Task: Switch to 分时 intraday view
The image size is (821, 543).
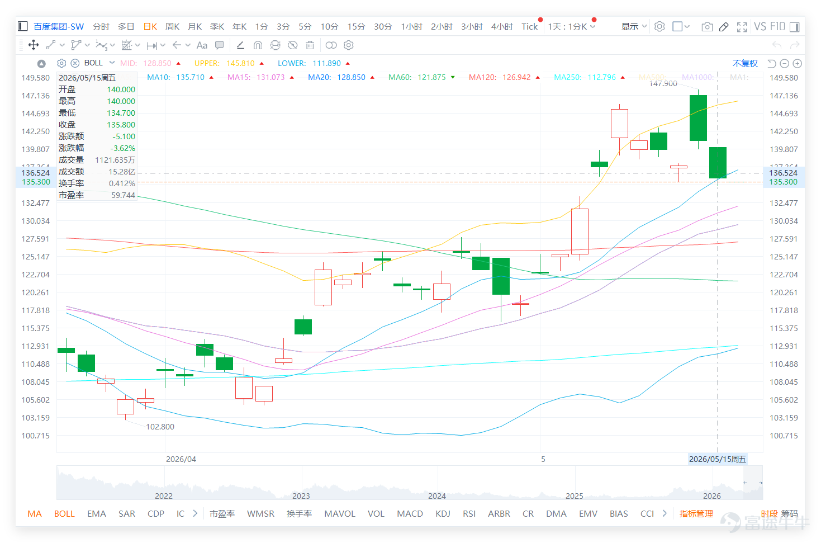Action: pyautogui.click(x=101, y=26)
